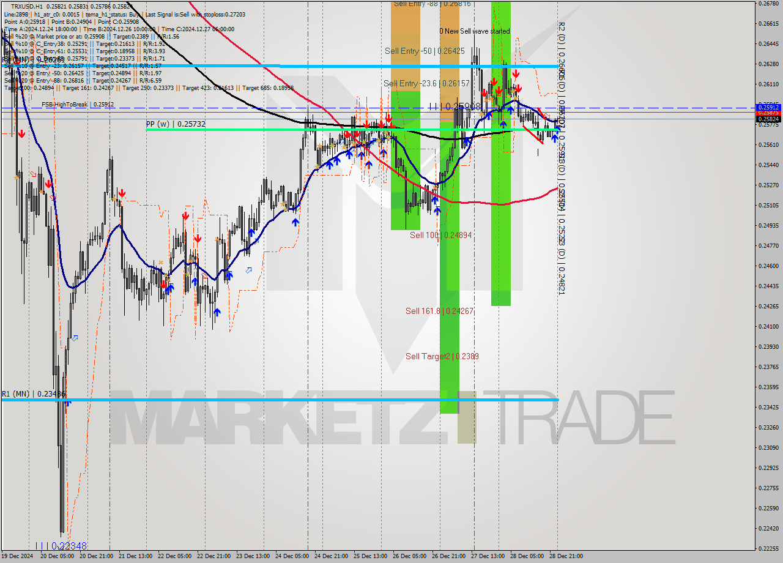Click the 0.22255 price axis value
The image size is (783, 563).
768,549
